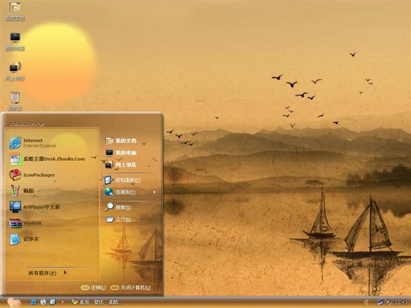411x308 pixels.
Task: Click the Administrator user name in the Start menu
Action: click(x=26, y=124)
